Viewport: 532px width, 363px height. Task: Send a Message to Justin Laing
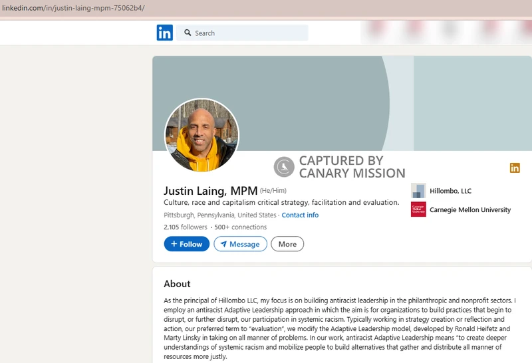click(240, 244)
